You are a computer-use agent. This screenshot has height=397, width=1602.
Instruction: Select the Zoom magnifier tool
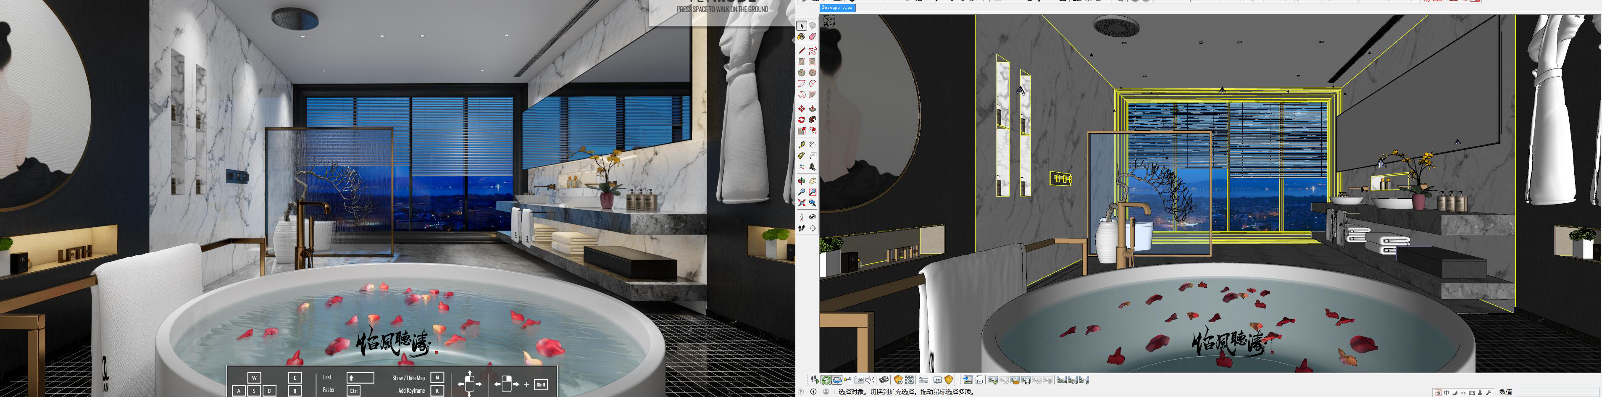coord(802,192)
